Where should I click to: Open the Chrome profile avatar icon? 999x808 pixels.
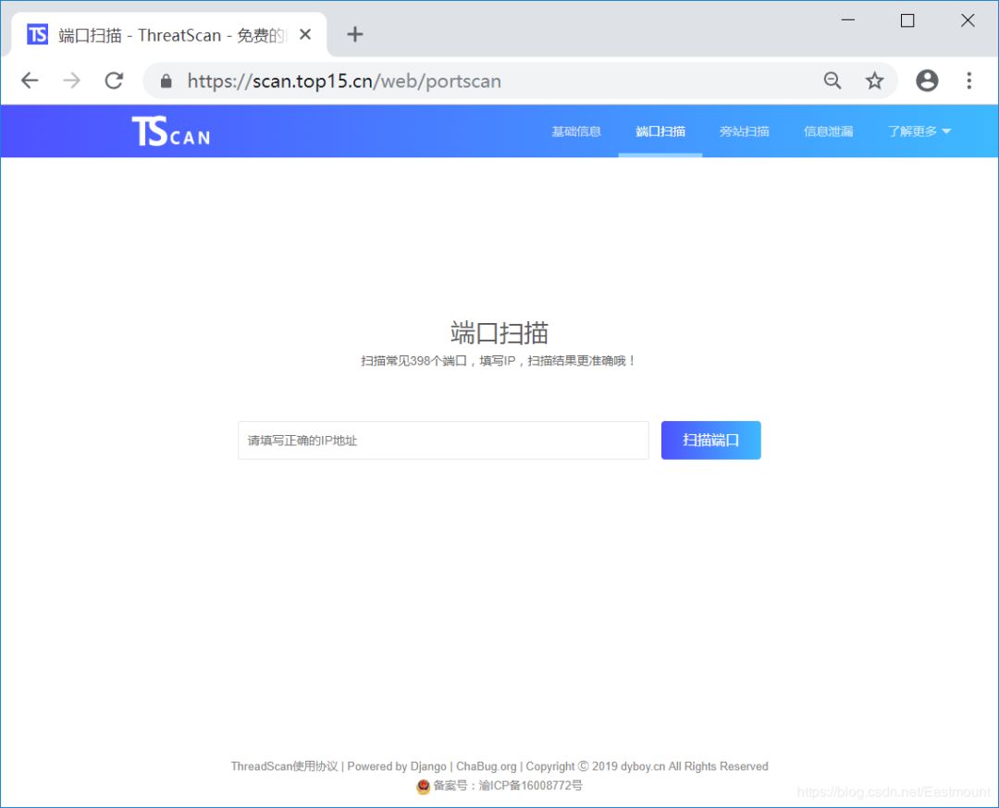pos(927,81)
